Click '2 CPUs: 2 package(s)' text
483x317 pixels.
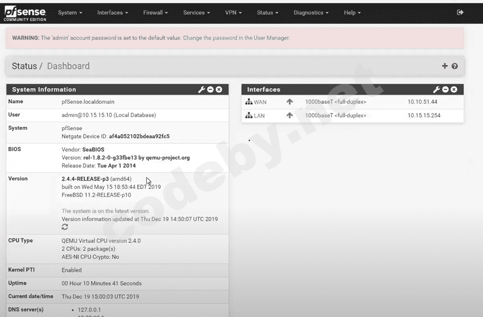(88, 249)
